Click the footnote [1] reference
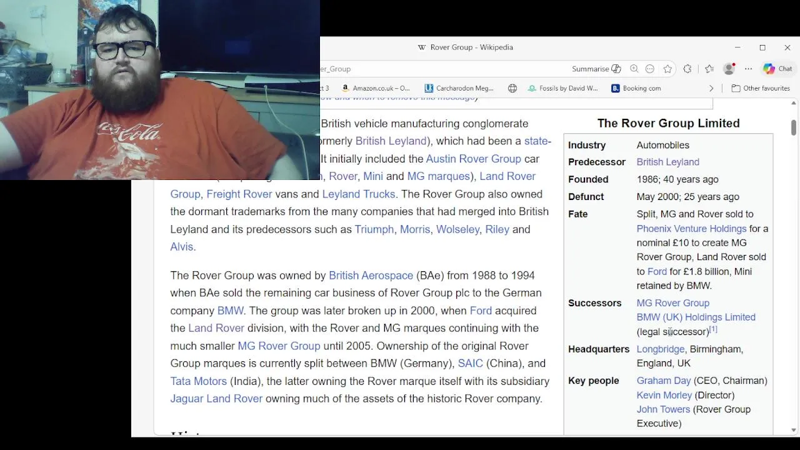The height and width of the screenshot is (450, 800). 713,329
